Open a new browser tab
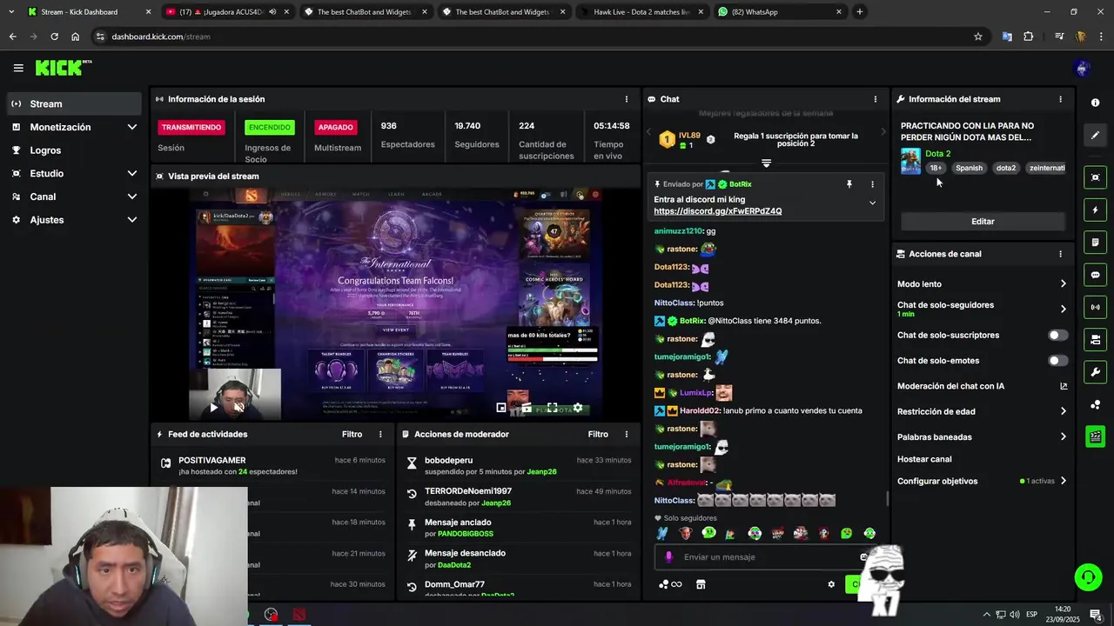The height and width of the screenshot is (626, 1114). pyautogui.click(x=859, y=12)
